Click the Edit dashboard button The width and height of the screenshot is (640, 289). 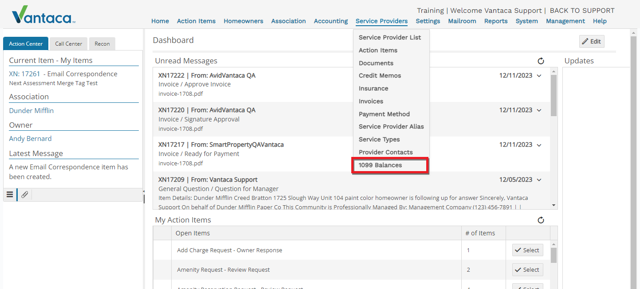point(592,41)
